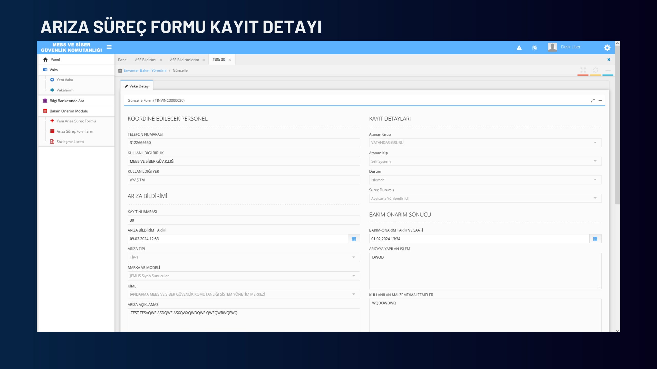Click the Arıza Açıklaması textarea
Image resolution: width=657 pixels, height=369 pixels.
click(244, 320)
